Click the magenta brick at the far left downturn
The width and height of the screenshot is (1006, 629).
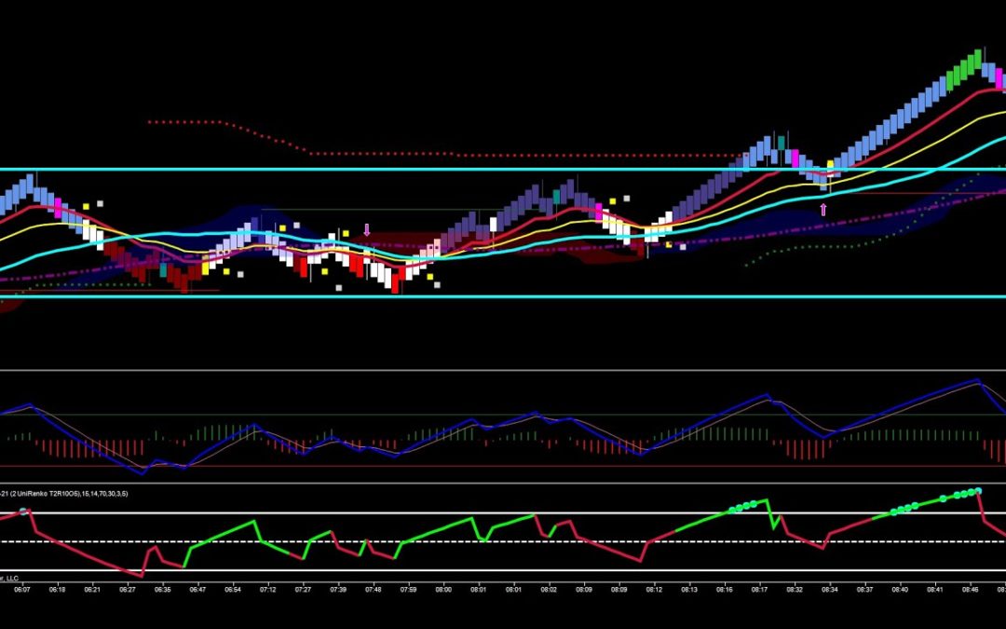tap(58, 207)
